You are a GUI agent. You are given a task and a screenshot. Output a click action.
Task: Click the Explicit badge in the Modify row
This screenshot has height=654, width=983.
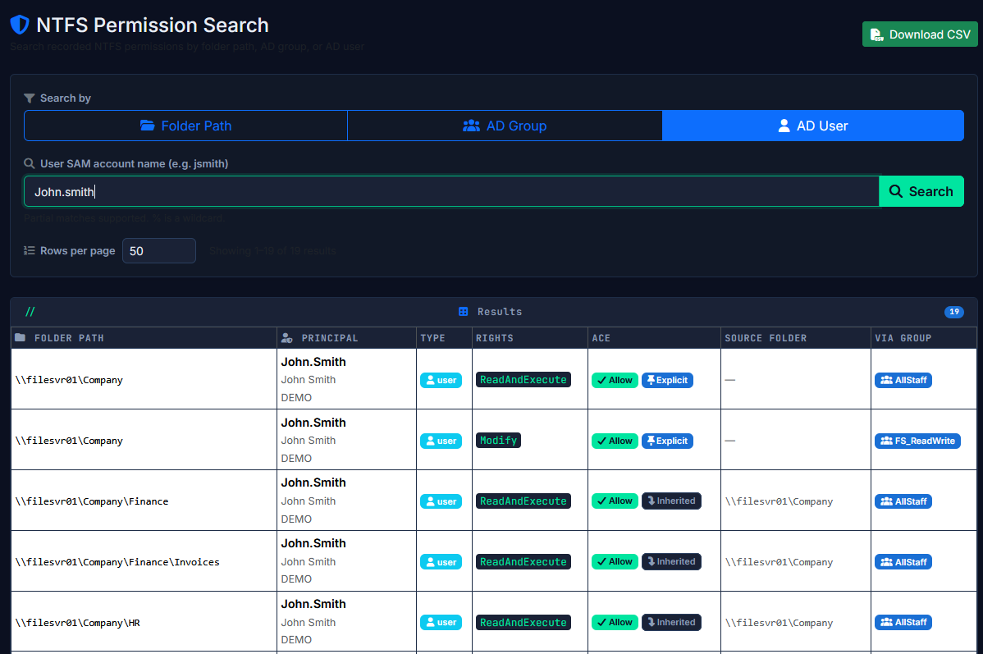[x=667, y=441]
